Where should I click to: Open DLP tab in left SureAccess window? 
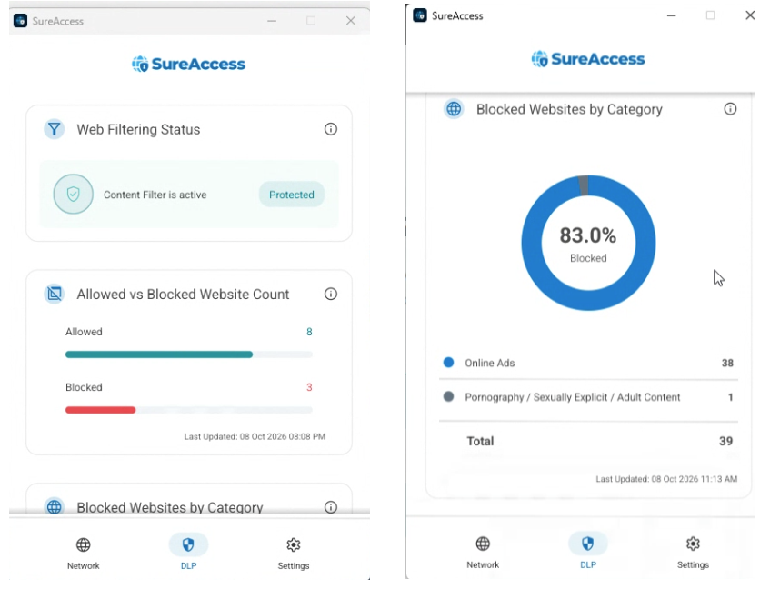[188, 553]
